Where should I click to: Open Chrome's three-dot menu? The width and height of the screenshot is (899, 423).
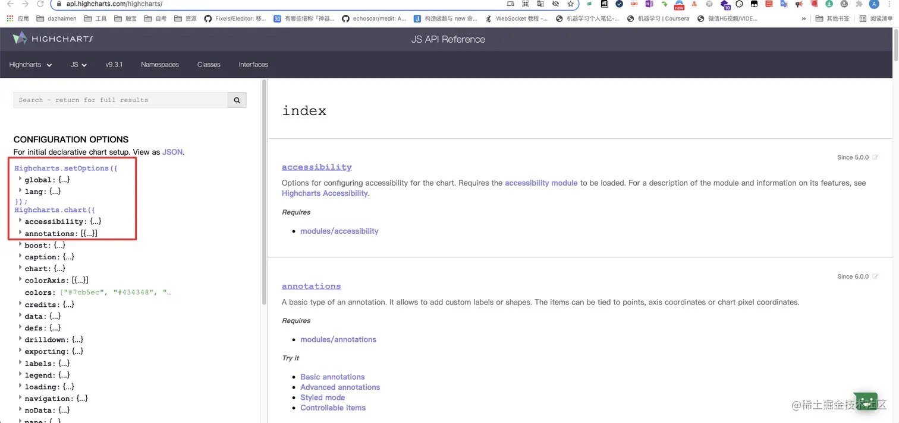(891, 4)
